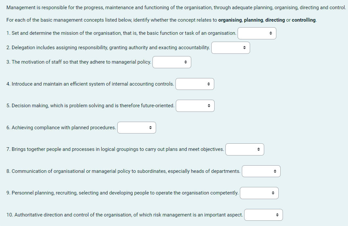Click the bold word controlling in instructions
348x226 pixels.
coord(303,20)
